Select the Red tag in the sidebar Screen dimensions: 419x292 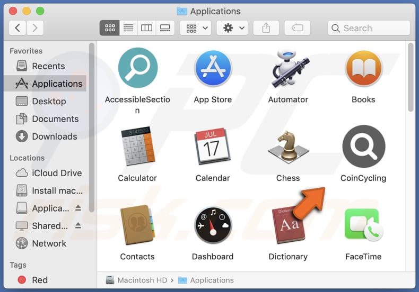coord(45,280)
